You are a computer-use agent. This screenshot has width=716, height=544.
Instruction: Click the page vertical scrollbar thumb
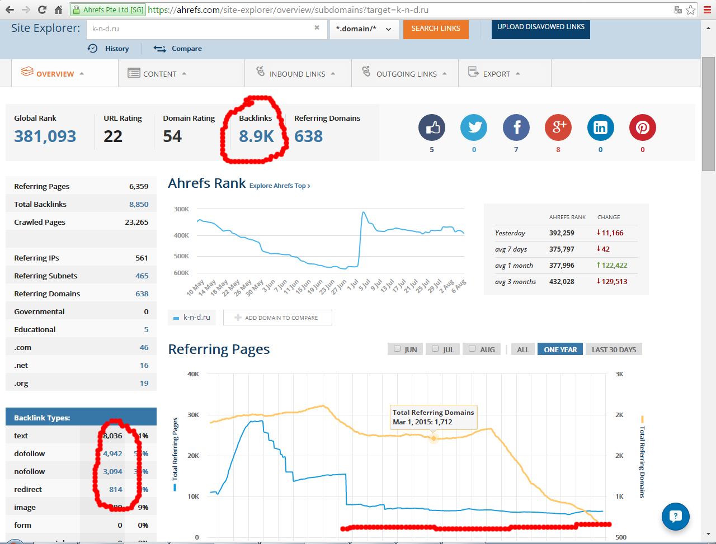(x=708, y=113)
